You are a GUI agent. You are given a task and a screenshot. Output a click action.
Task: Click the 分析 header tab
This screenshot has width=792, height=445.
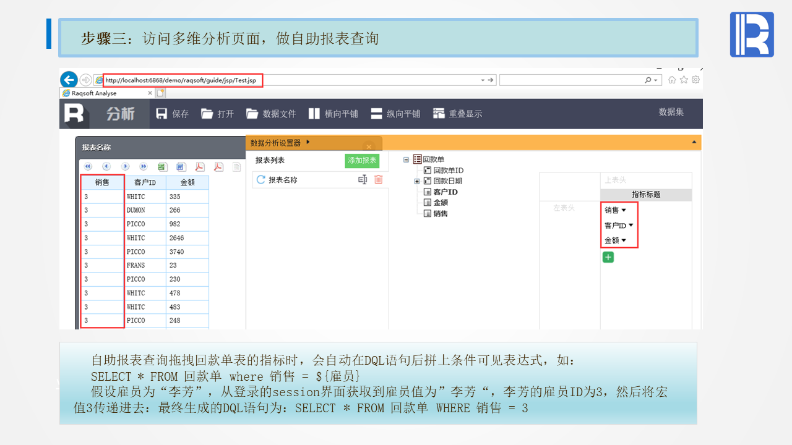pyautogui.click(x=120, y=114)
